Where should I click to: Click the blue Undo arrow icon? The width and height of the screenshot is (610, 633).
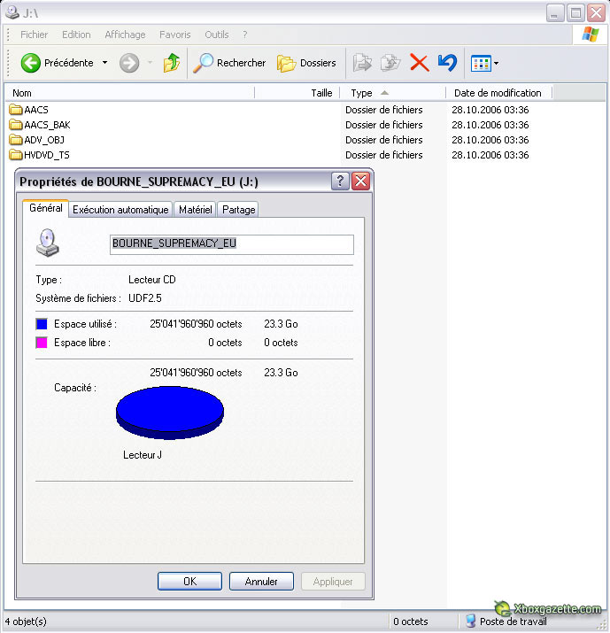pyautogui.click(x=447, y=63)
